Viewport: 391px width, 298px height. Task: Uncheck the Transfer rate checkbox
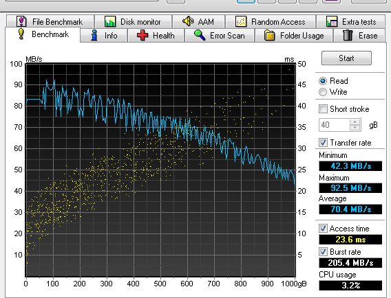(323, 143)
